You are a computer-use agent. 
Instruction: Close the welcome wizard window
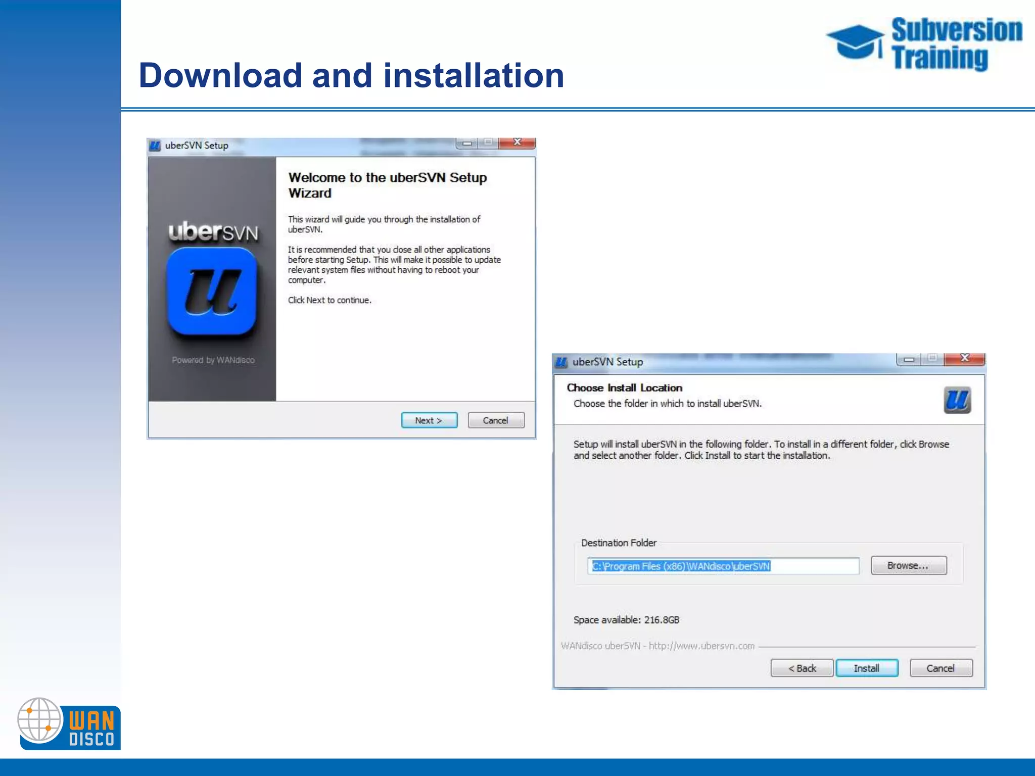tap(516, 142)
